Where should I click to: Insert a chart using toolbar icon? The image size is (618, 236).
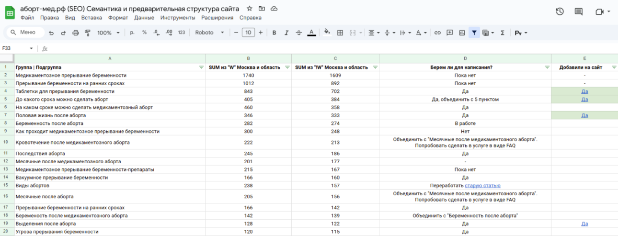tap(462, 33)
